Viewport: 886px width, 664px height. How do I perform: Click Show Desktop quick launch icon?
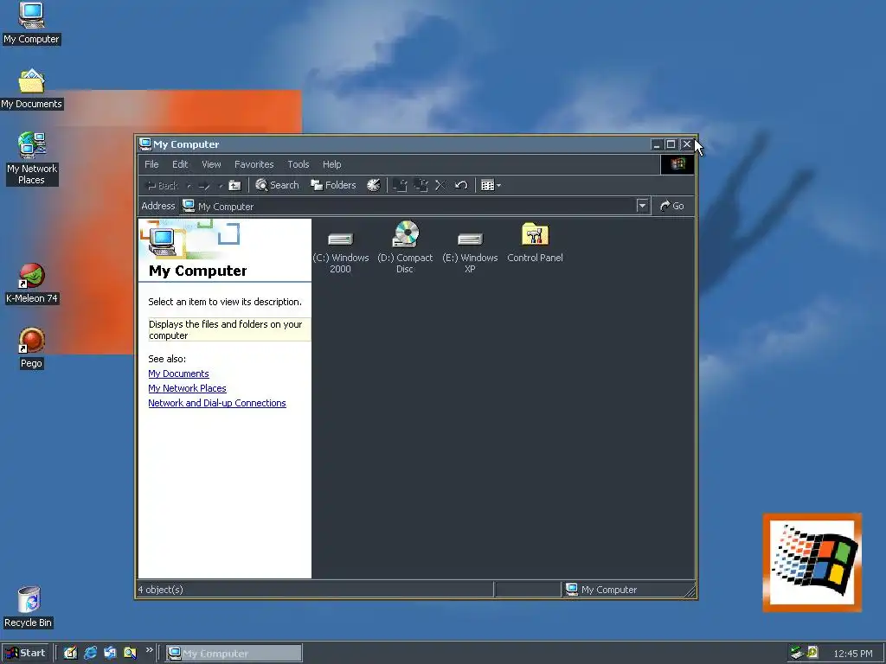pos(70,653)
